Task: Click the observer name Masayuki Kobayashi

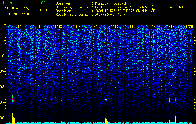Action: 112,3
